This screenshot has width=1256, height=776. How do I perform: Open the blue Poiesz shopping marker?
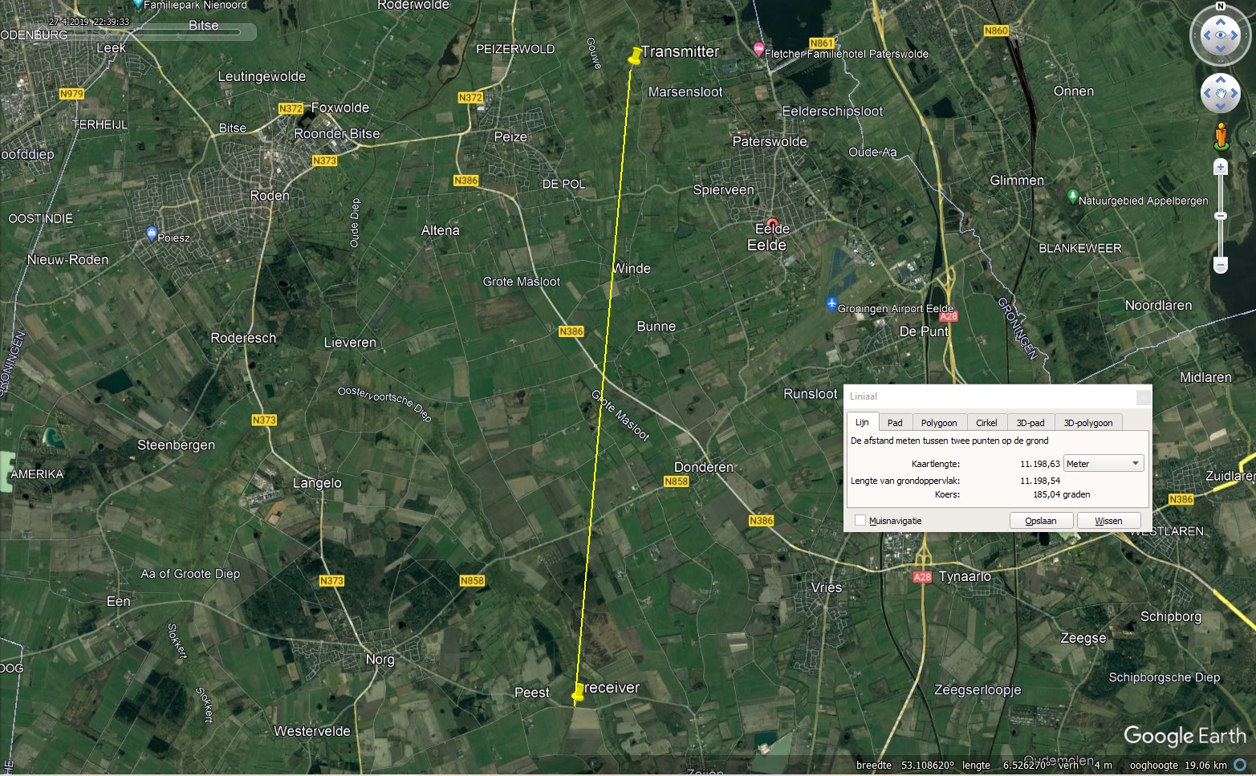152,234
